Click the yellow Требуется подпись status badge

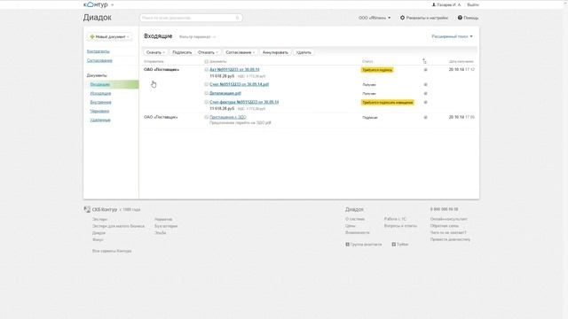tap(377, 70)
